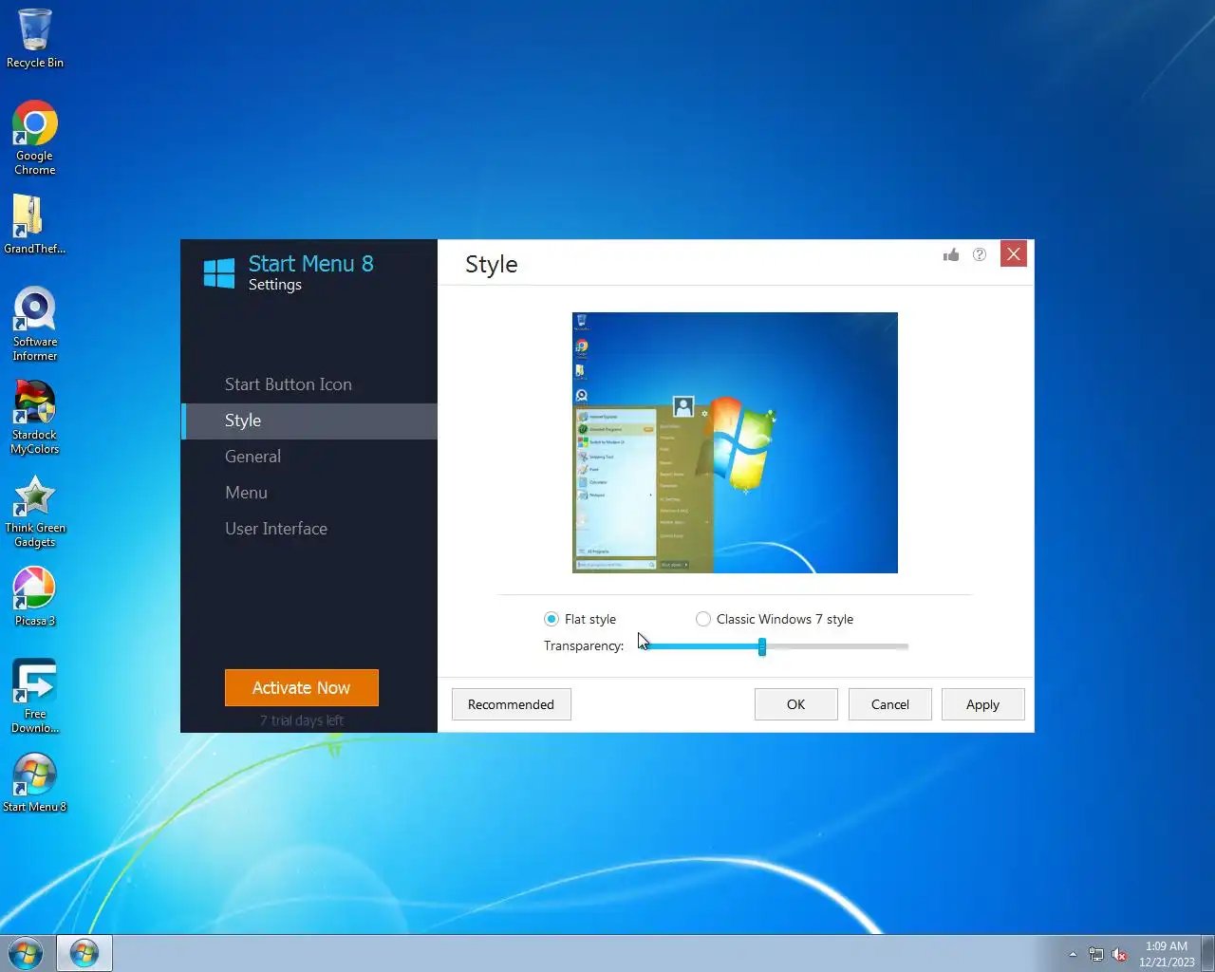Viewport: 1215px width, 972px height.
Task: Click the thumbs-up like icon
Action: [951, 254]
